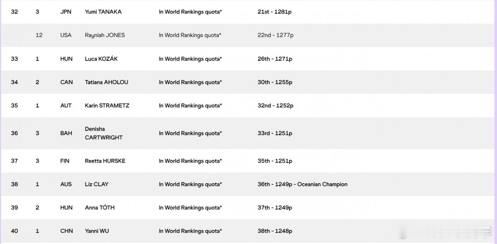
Task: Click Luca KOZÁK name
Action: (x=101, y=59)
